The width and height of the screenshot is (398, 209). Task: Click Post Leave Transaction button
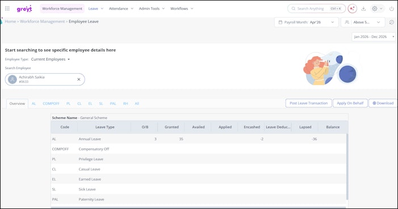pyautogui.click(x=309, y=103)
